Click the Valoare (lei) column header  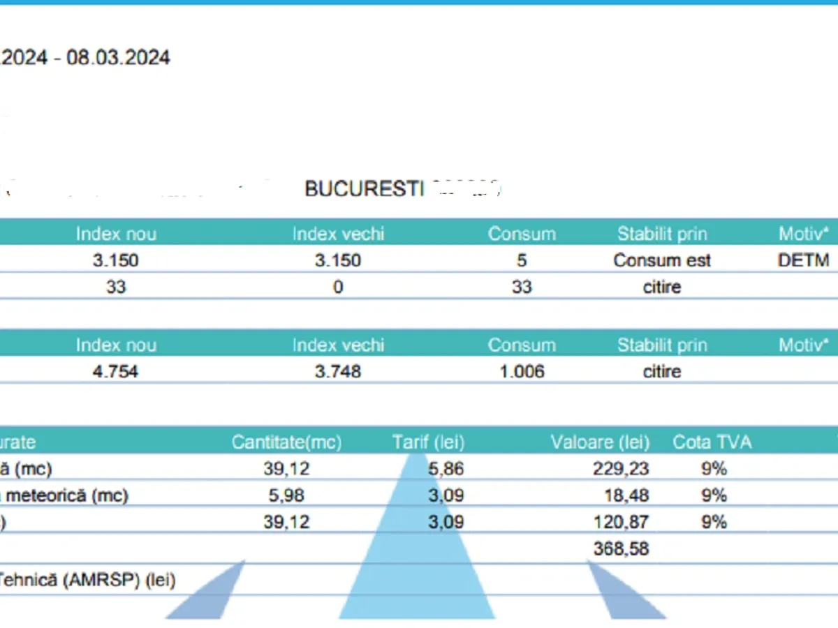(x=600, y=442)
